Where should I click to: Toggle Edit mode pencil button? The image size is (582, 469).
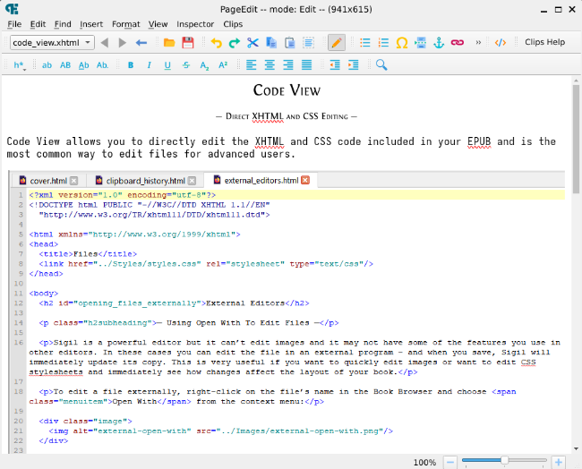pyautogui.click(x=337, y=42)
